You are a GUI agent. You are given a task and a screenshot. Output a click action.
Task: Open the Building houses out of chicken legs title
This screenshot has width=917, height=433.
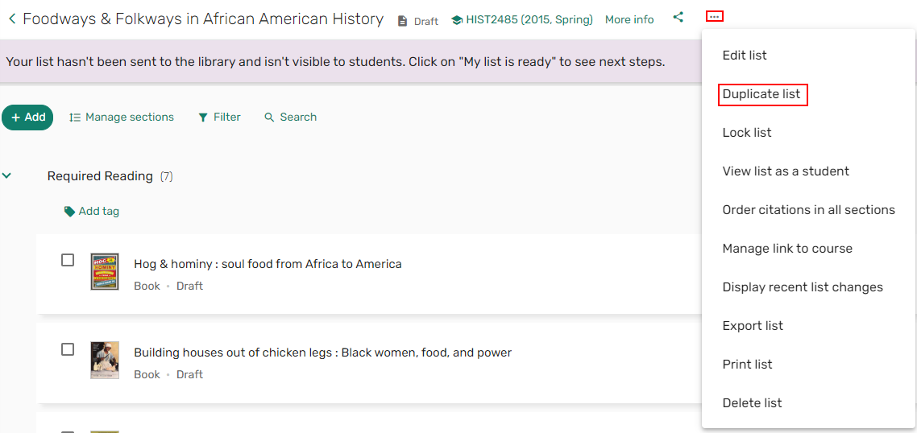pos(323,353)
